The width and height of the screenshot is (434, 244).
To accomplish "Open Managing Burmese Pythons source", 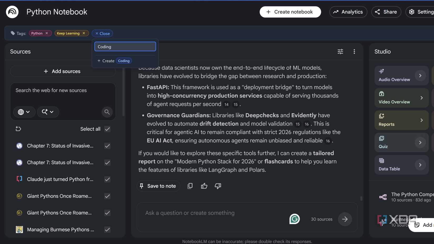I will coord(60,230).
